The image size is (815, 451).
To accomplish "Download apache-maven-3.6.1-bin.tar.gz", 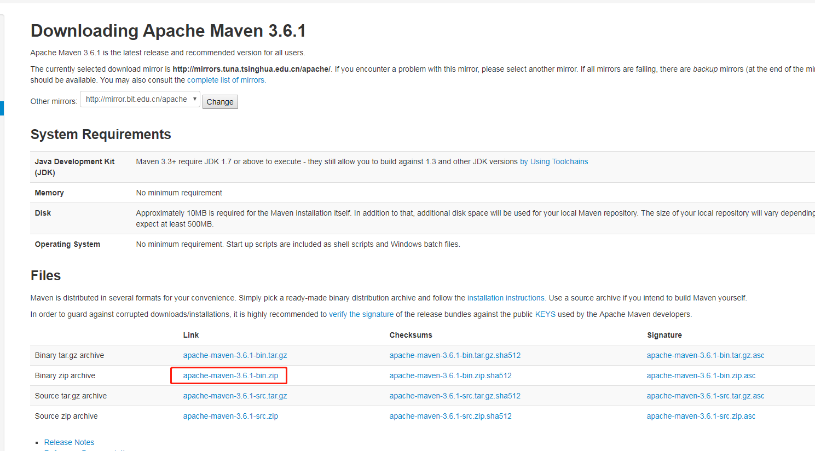I will [x=235, y=355].
